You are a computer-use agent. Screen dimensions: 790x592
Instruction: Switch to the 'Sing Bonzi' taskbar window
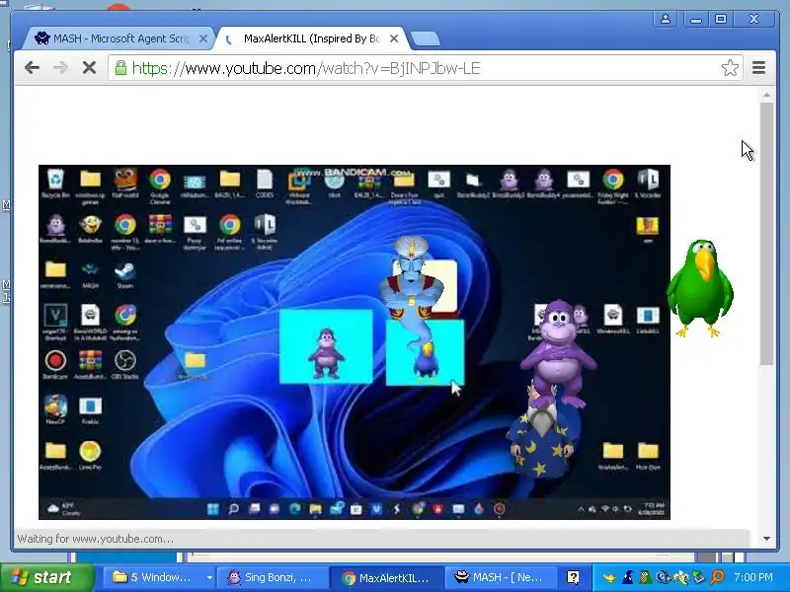(273, 577)
